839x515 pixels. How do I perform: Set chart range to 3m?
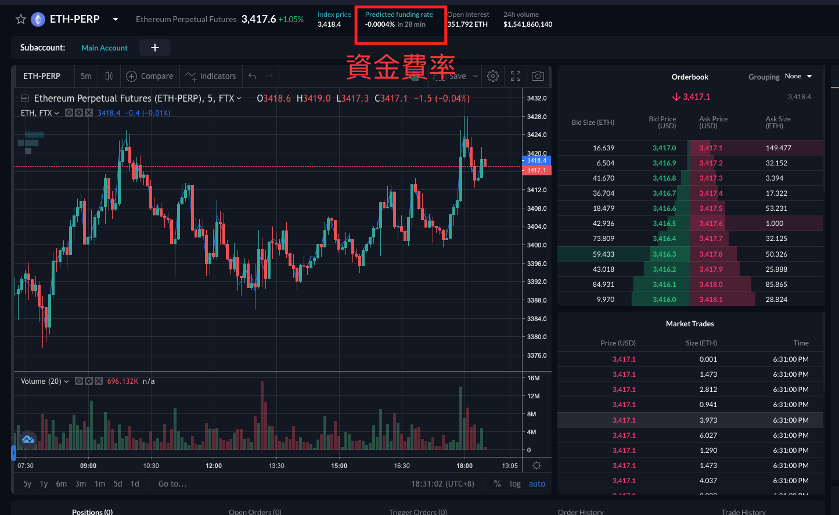[81, 484]
